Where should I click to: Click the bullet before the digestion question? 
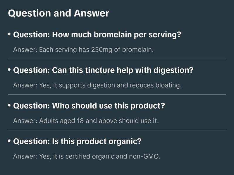tap(9, 70)
